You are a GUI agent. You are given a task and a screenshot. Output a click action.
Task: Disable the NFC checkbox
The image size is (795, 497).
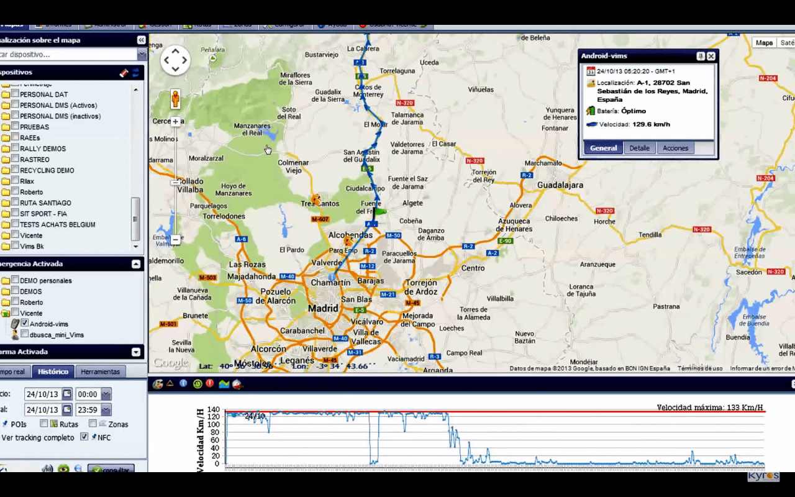click(84, 437)
